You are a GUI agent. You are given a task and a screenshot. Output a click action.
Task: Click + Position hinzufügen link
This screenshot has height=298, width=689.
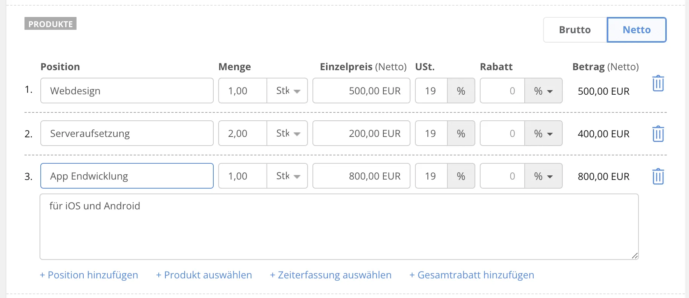coord(89,275)
